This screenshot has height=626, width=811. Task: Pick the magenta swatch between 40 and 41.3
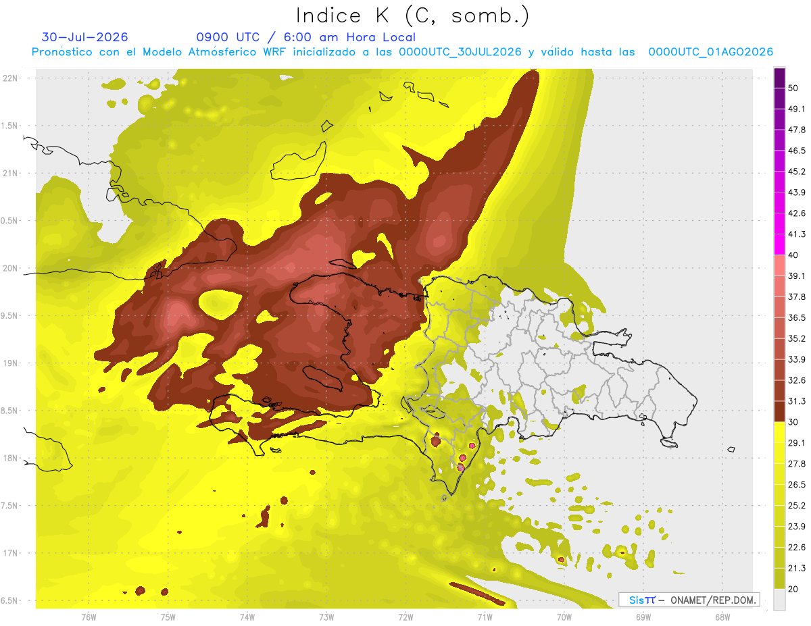pyautogui.click(x=779, y=244)
